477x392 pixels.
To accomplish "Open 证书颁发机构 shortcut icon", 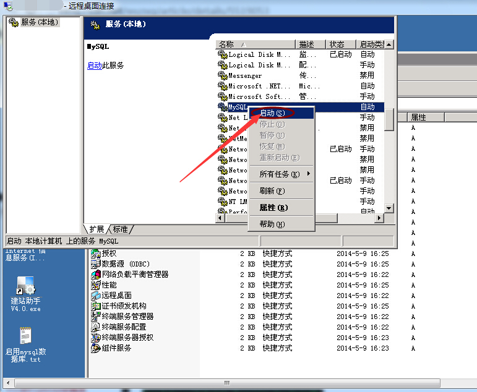I will click(x=96, y=306).
